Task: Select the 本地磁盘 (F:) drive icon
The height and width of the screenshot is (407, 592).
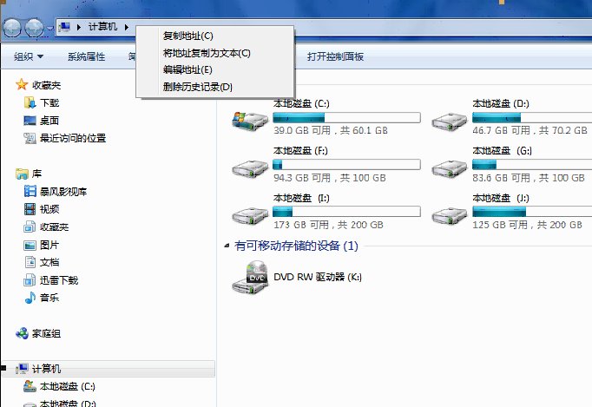Action: click(250, 168)
